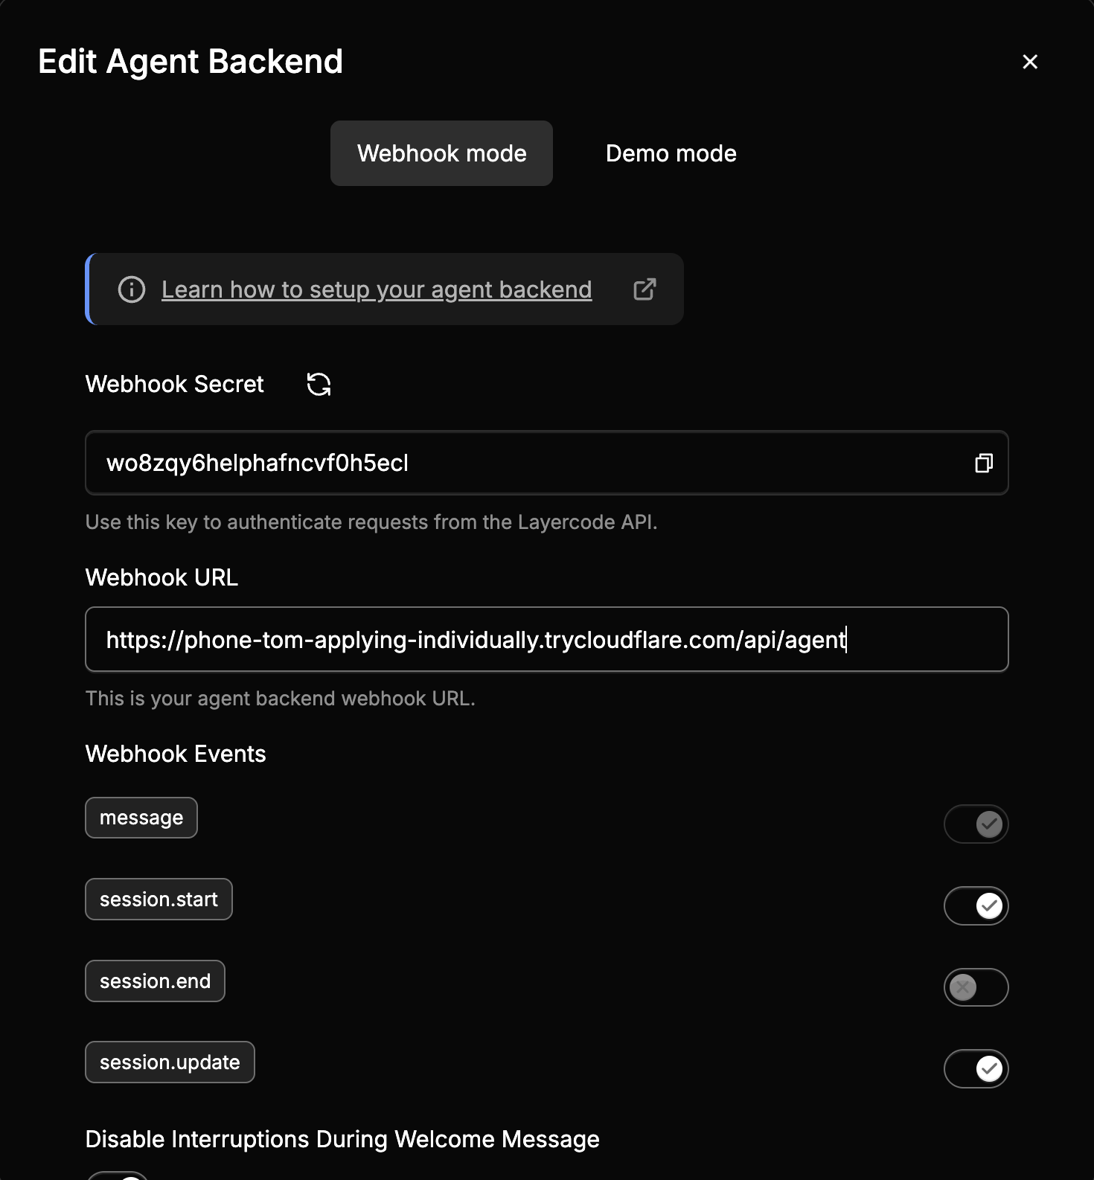Image resolution: width=1094 pixels, height=1180 pixels.
Task: Copy the webhook secret to clipboard
Action: tap(984, 463)
